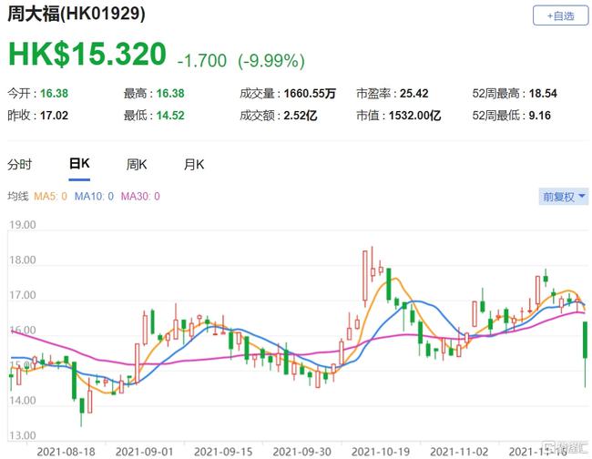The height and width of the screenshot is (459, 592).
Task: Click the 今开 value 16.38
Action: pyautogui.click(x=54, y=93)
